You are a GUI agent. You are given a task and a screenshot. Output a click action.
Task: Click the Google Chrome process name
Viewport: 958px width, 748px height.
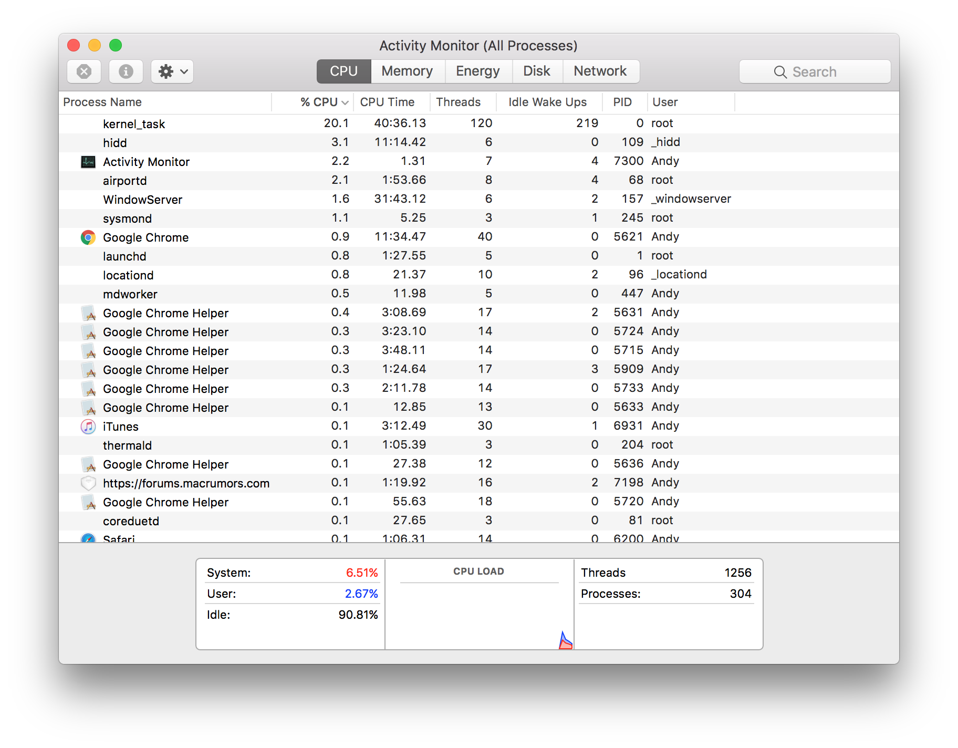(145, 237)
